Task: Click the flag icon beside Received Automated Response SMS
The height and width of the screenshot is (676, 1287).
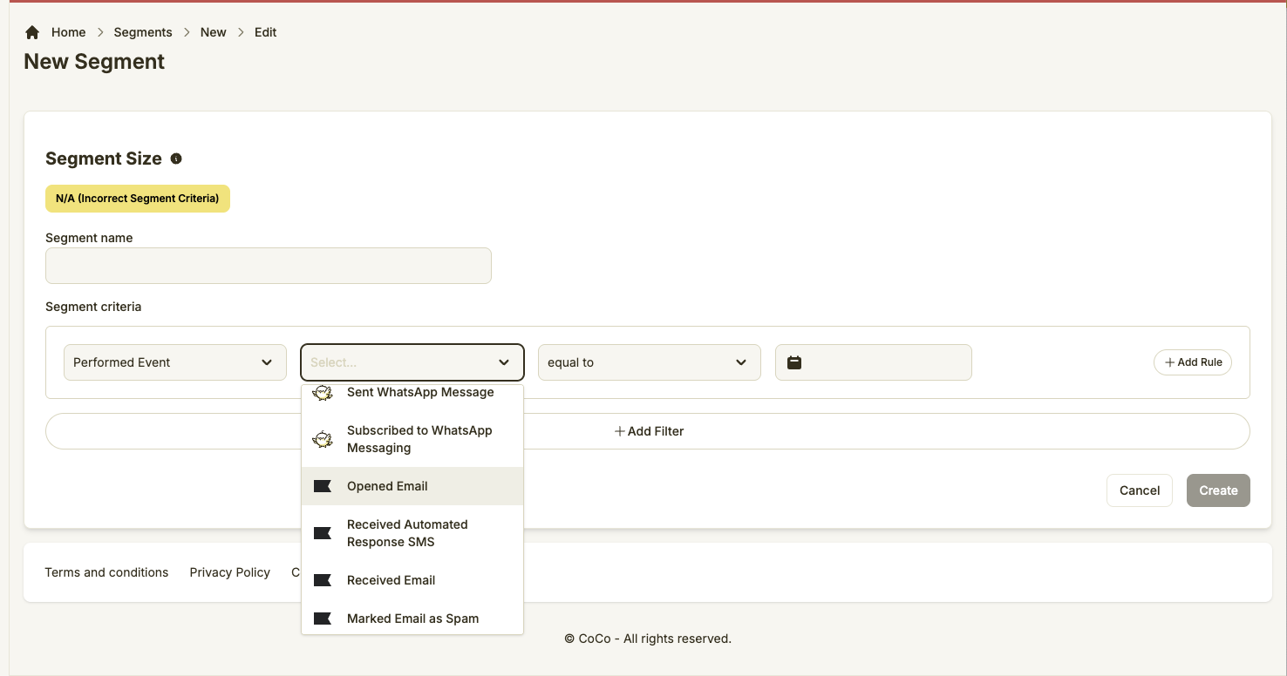Action: [323, 533]
